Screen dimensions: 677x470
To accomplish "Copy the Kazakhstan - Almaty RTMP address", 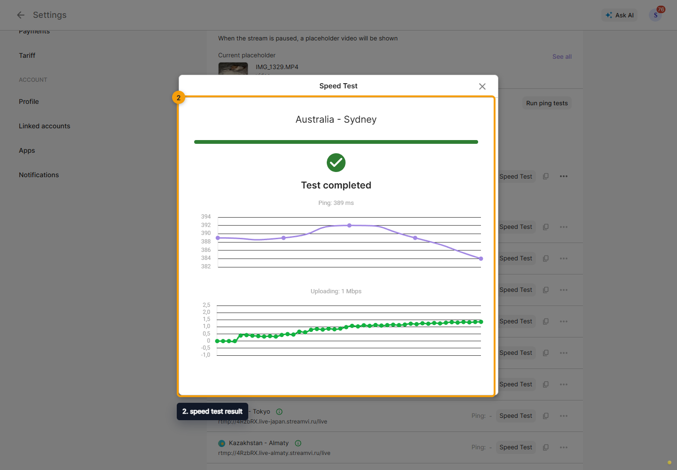I will [x=546, y=447].
